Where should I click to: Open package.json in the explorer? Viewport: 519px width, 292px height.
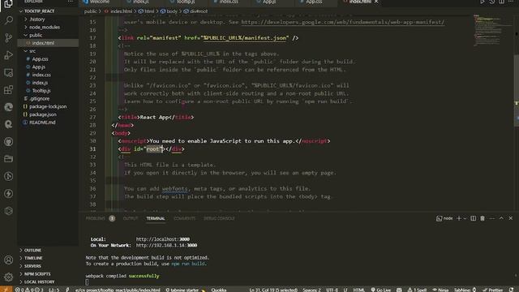tap(43, 114)
